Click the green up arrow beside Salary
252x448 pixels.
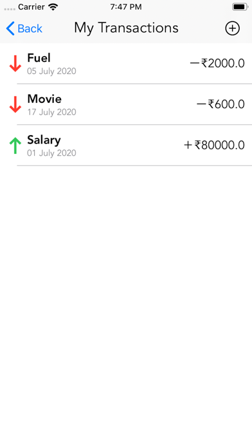(x=15, y=145)
